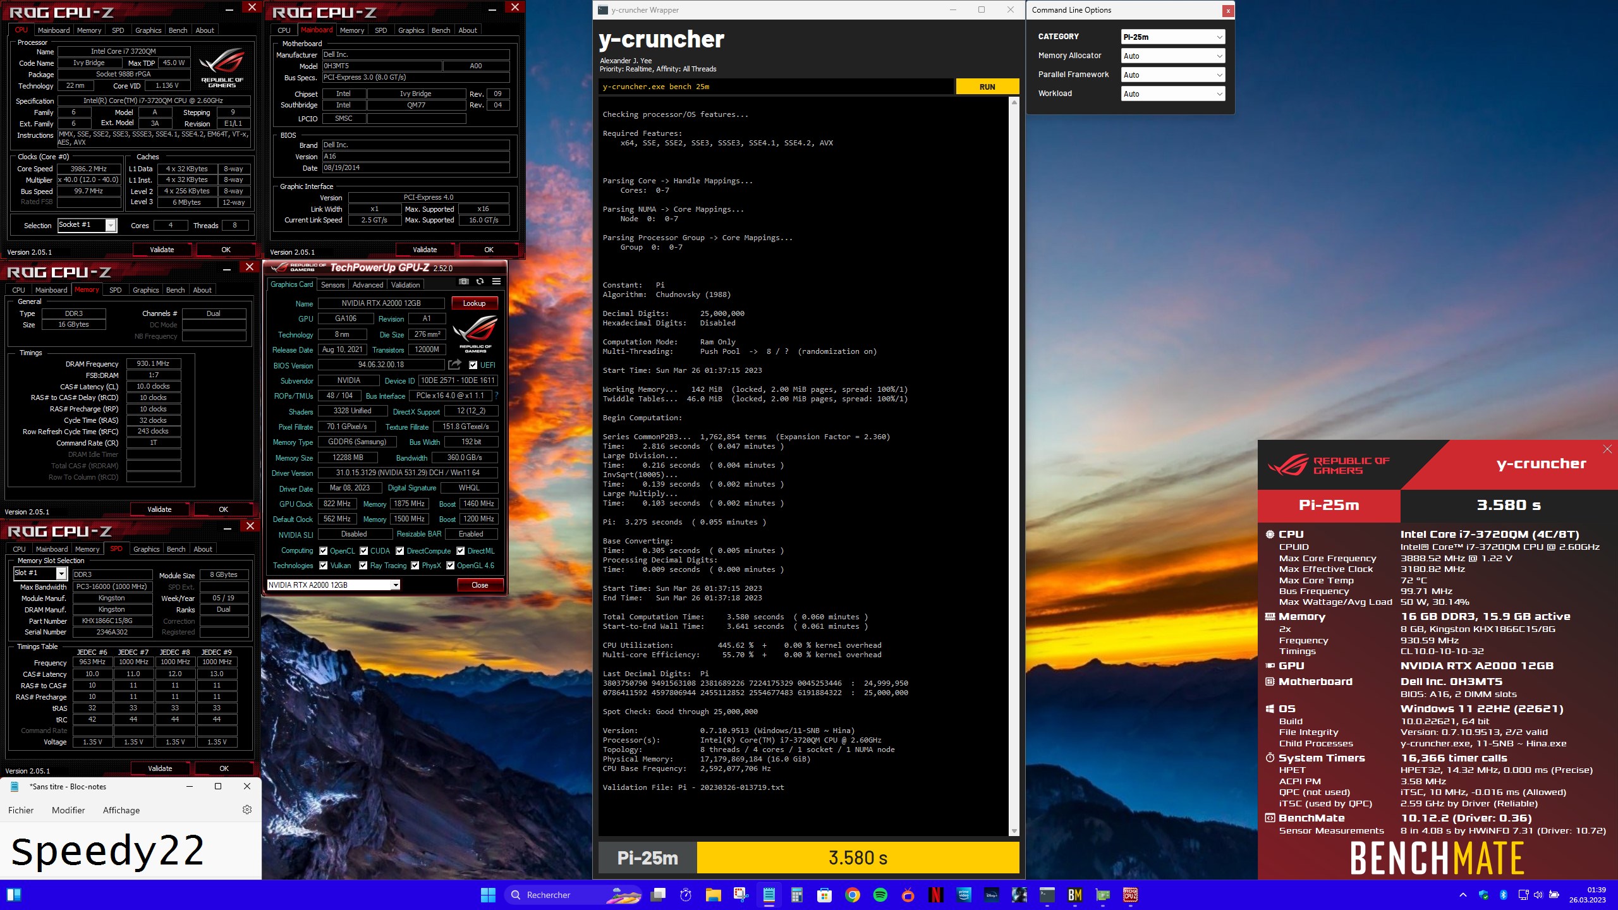Toggle the PhysX checkbox

415,566
